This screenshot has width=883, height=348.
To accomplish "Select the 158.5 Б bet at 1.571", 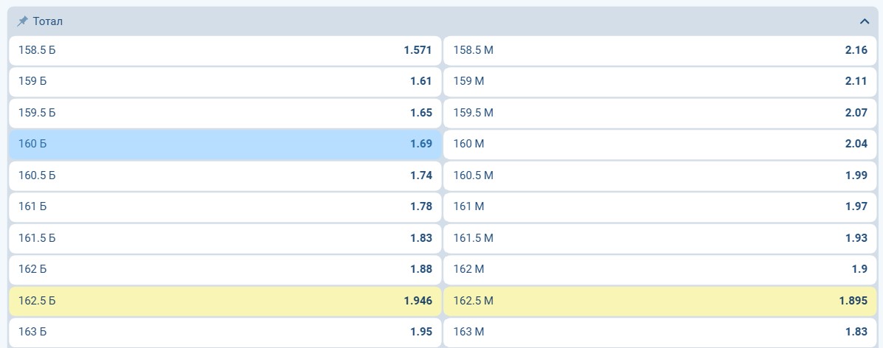I will [x=225, y=50].
